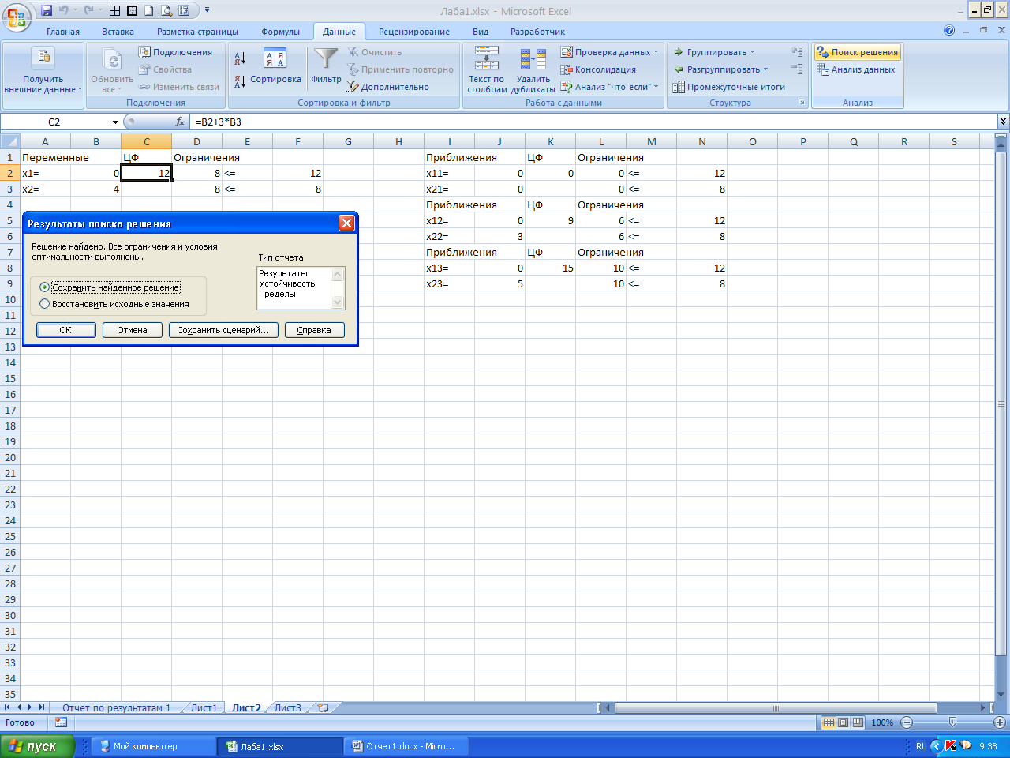Screen dimensions: 1010x758
Task: Click Сохранить сценарий button
Action: click(x=223, y=330)
